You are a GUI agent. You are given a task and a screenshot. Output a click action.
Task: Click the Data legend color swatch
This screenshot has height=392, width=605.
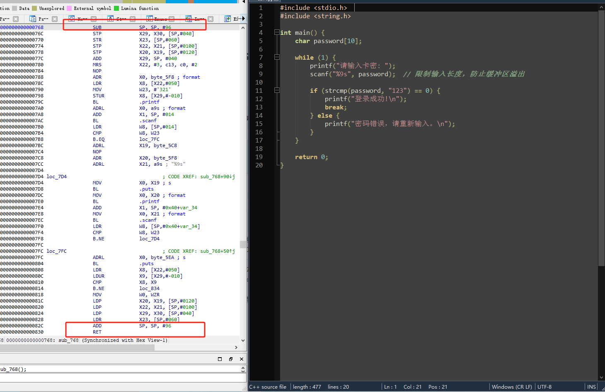(x=15, y=8)
